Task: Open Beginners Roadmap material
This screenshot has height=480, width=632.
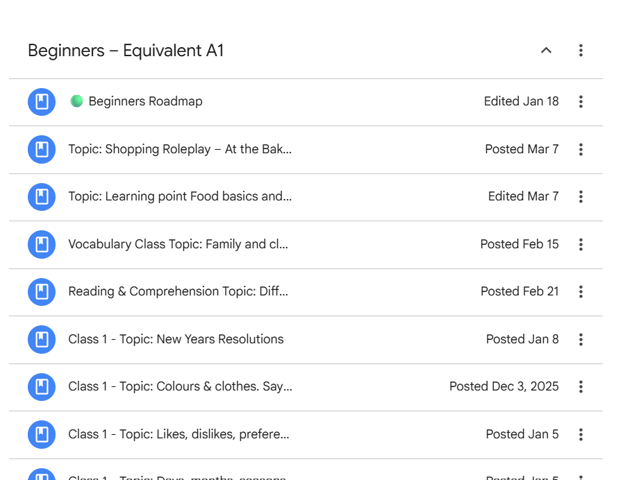Action: pos(145,102)
